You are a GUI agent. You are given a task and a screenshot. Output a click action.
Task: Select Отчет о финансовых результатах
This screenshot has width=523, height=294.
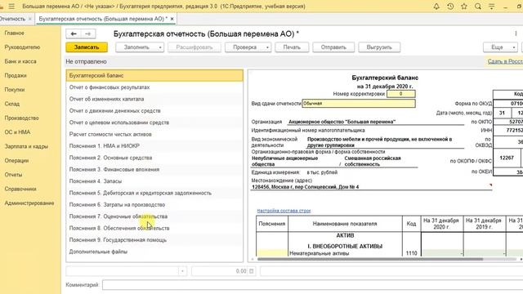(154, 87)
